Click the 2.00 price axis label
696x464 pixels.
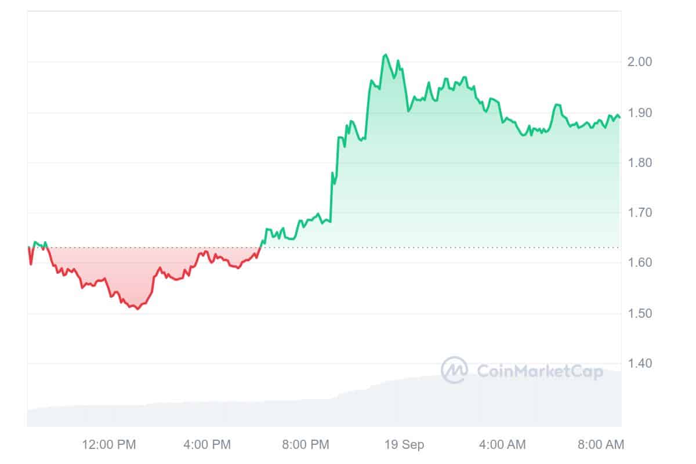click(x=640, y=62)
